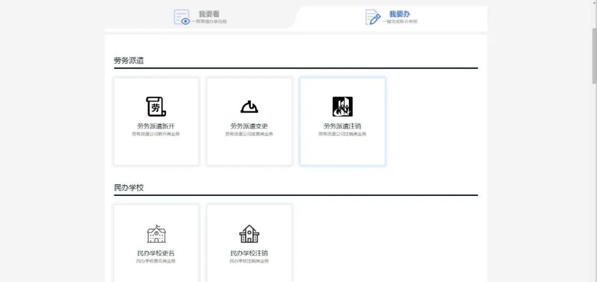Click the 劳务派遣变更 hard hat icon
Viewport: 597px width, 282px height.
pos(249,107)
